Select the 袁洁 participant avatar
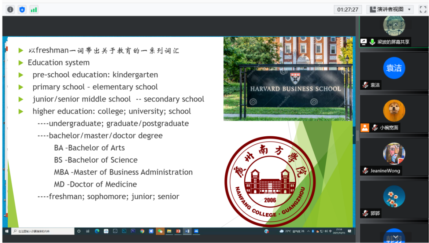This screenshot has width=429, height=243. tap(394, 68)
